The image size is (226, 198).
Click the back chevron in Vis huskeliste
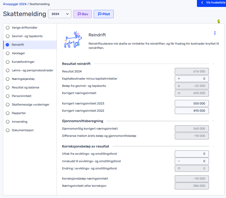click(202, 3)
